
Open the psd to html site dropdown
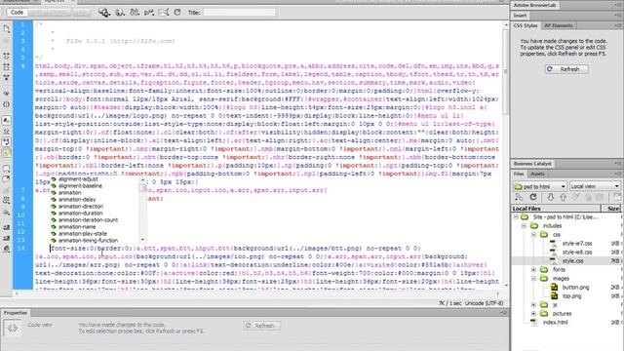(x=539, y=186)
